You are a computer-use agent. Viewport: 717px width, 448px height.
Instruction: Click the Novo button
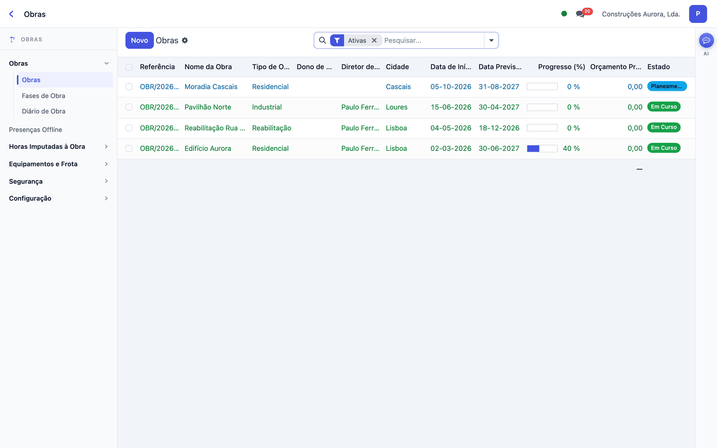pyautogui.click(x=139, y=40)
